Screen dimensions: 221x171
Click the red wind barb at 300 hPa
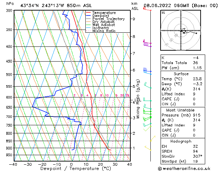(x=147, y=9)
